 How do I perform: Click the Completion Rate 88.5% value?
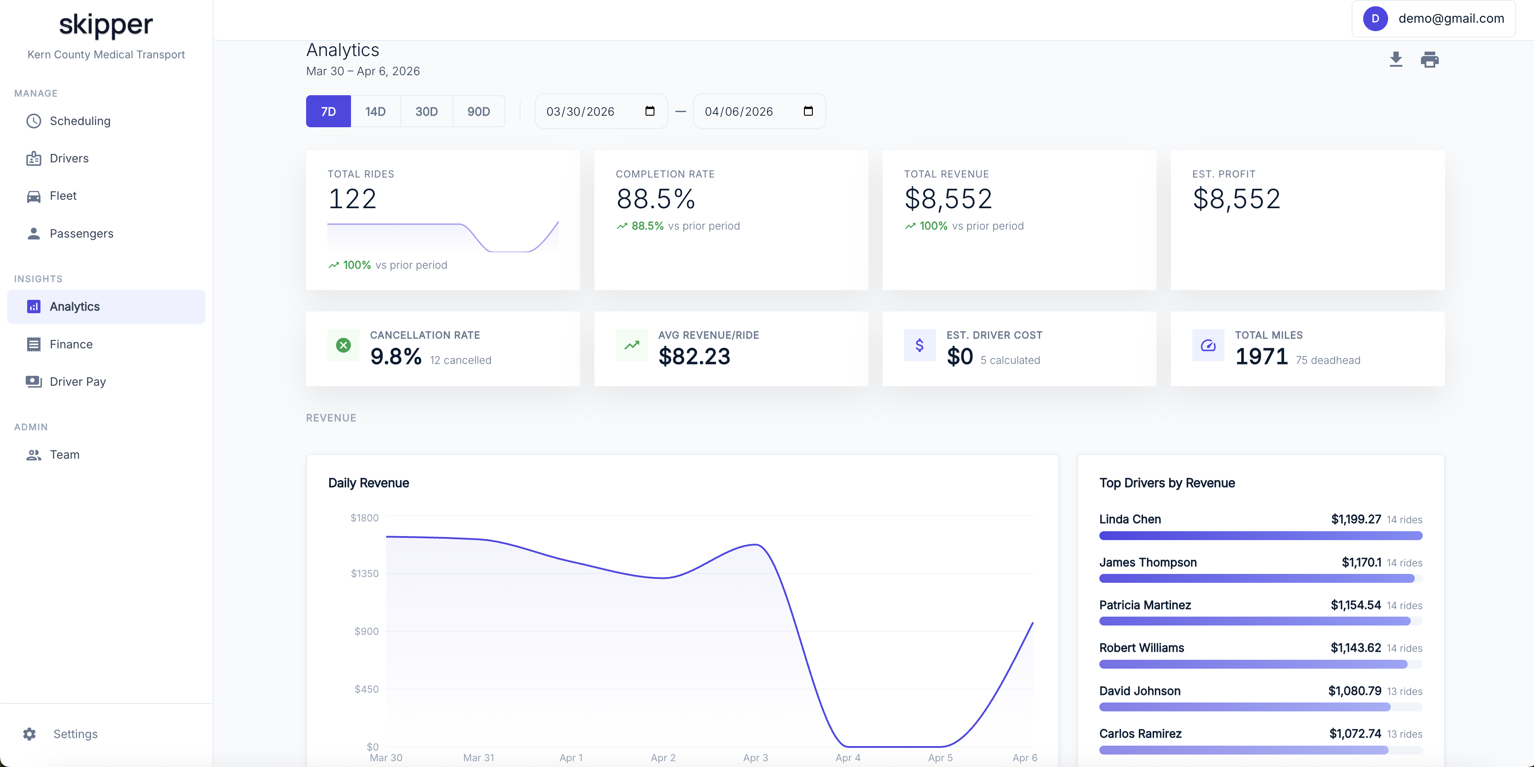pos(656,199)
